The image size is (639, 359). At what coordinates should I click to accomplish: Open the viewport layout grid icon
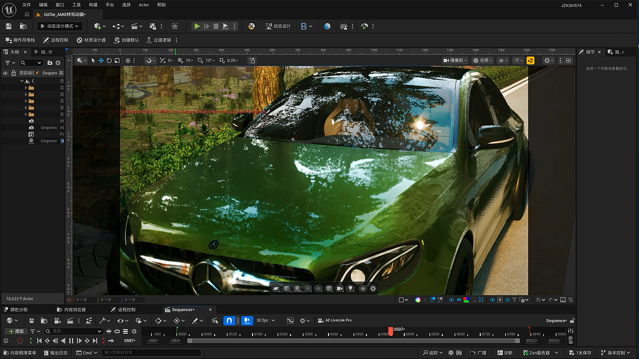tap(568, 60)
